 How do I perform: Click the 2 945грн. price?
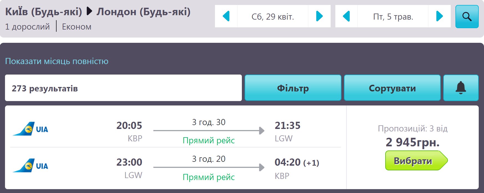[412, 142]
